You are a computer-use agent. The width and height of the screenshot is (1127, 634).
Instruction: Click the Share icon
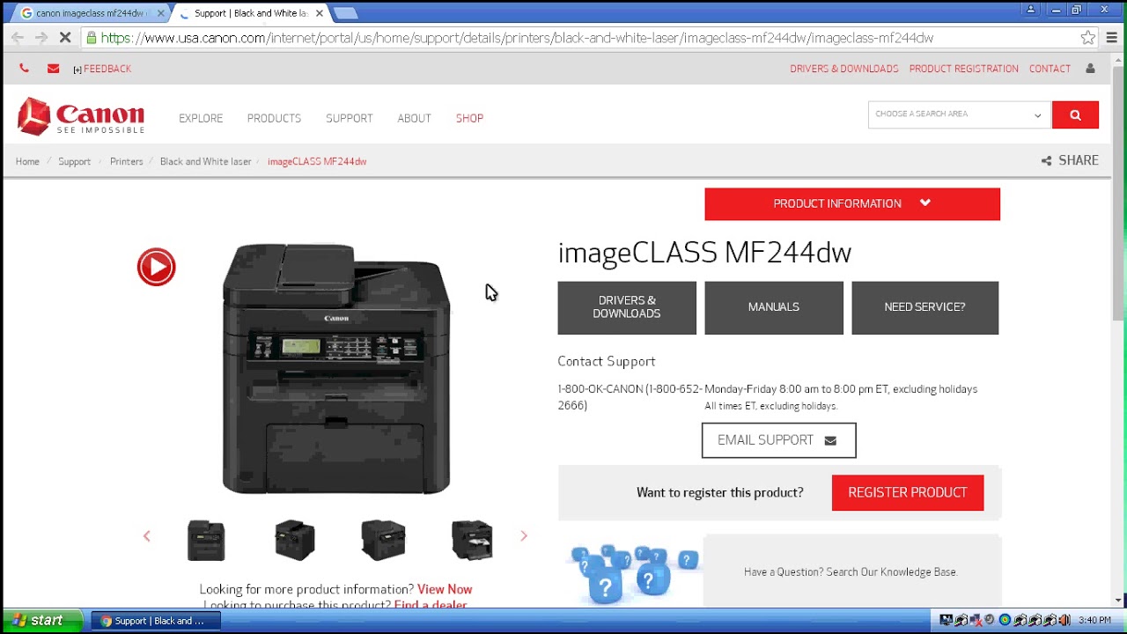pos(1046,161)
